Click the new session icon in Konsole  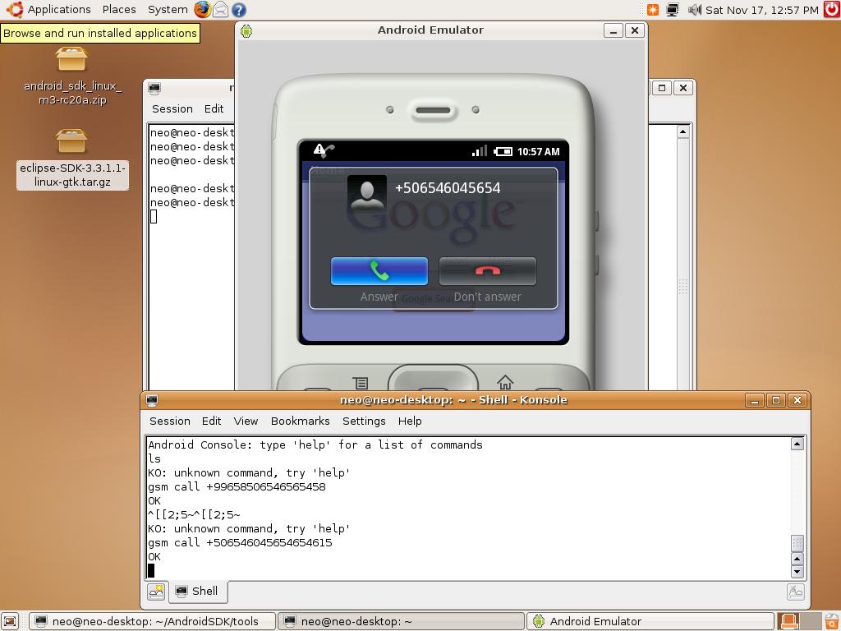coord(156,592)
